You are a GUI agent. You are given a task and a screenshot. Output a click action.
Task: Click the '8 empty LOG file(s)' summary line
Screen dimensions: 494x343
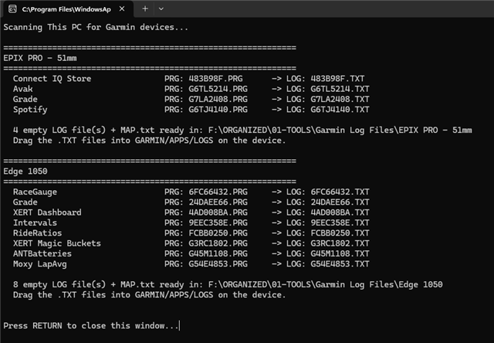point(228,284)
